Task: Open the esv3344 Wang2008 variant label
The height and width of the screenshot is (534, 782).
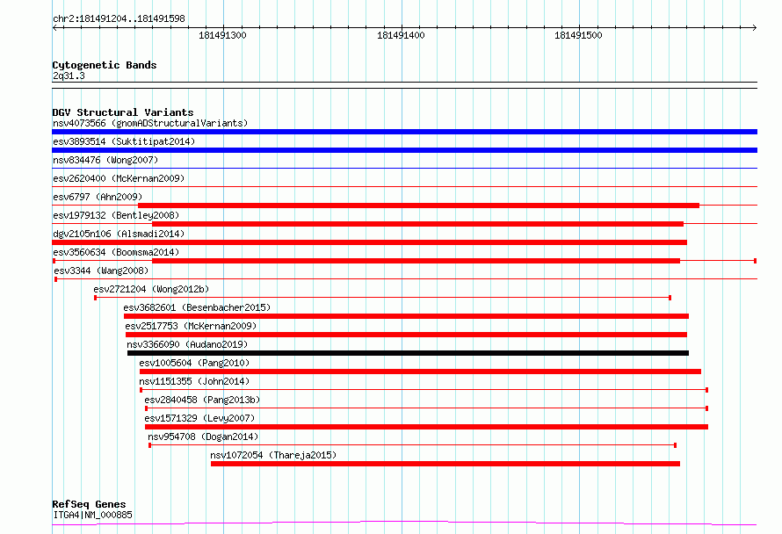Action: (x=101, y=271)
